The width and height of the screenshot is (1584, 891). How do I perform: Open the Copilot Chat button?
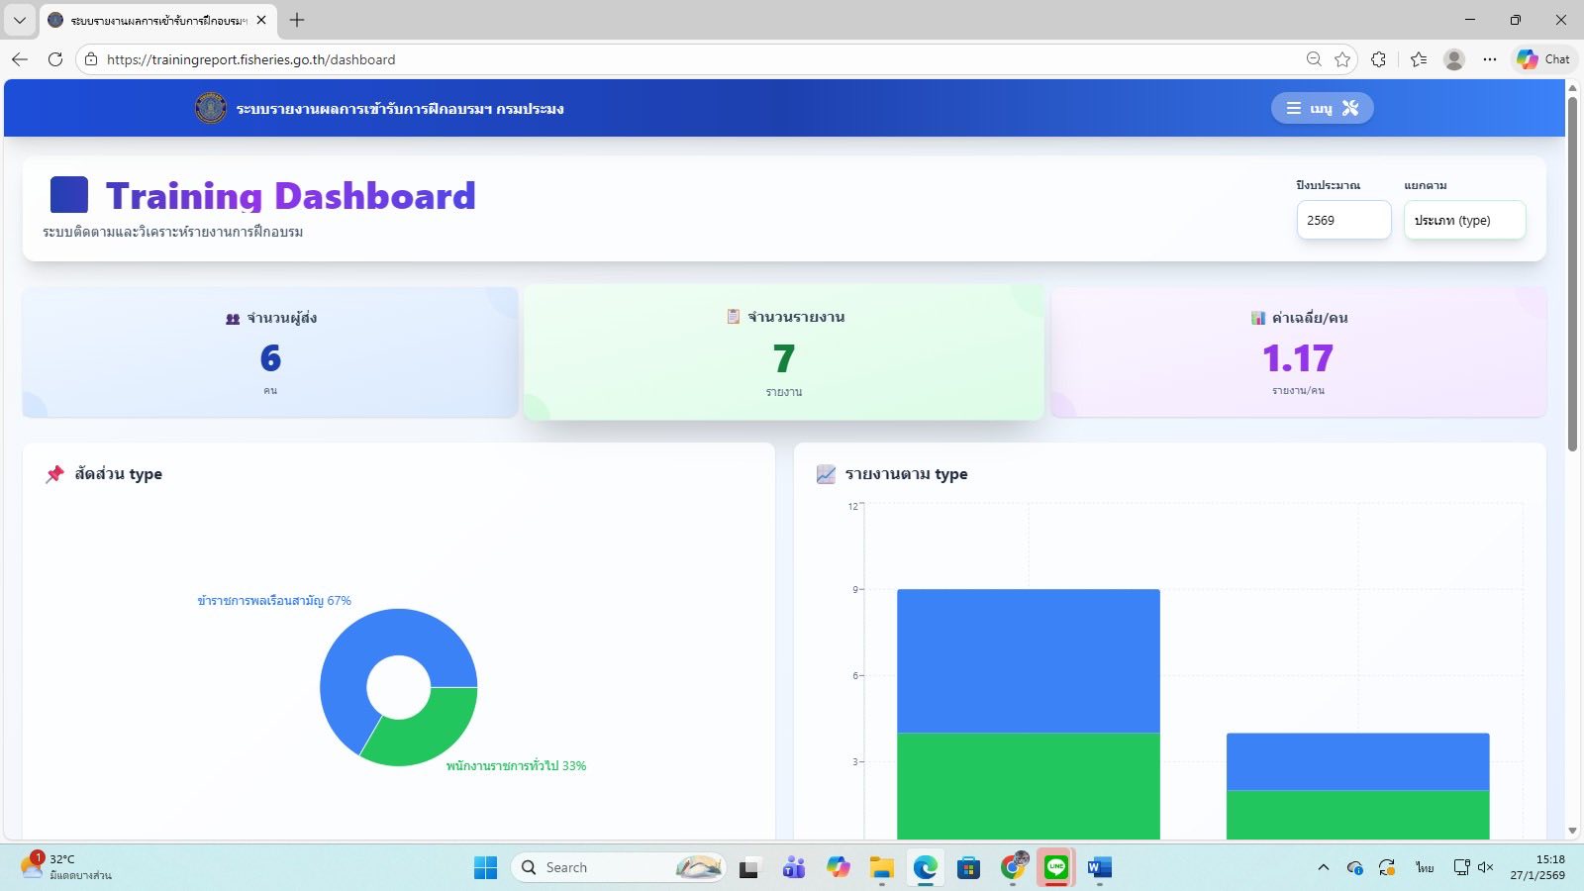point(1544,59)
